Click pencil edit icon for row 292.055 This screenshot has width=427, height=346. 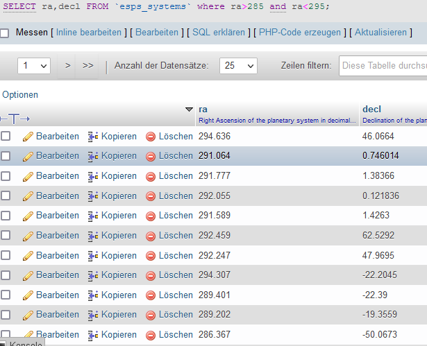pos(28,196)
